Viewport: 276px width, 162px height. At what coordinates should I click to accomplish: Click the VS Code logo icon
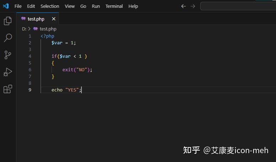[6, 6]
